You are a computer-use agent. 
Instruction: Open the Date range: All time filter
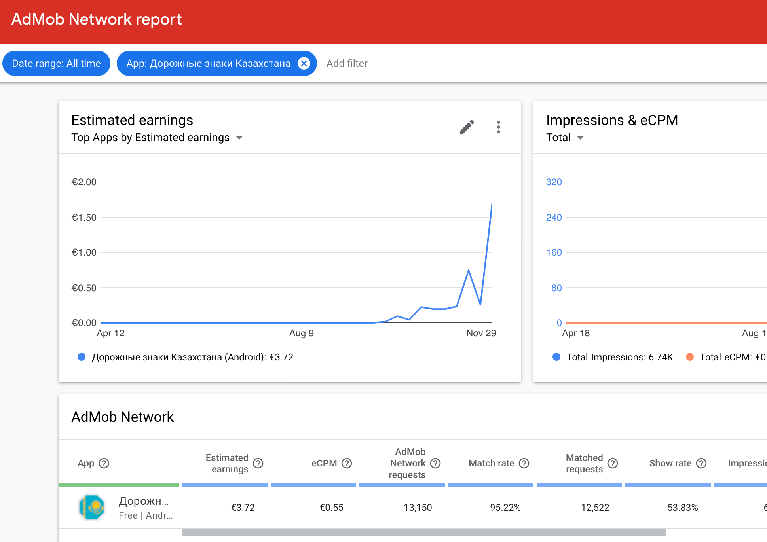(x=56, y=63)
